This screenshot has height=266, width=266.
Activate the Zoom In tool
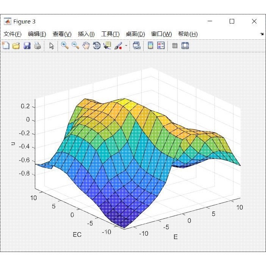pos(65,45)
